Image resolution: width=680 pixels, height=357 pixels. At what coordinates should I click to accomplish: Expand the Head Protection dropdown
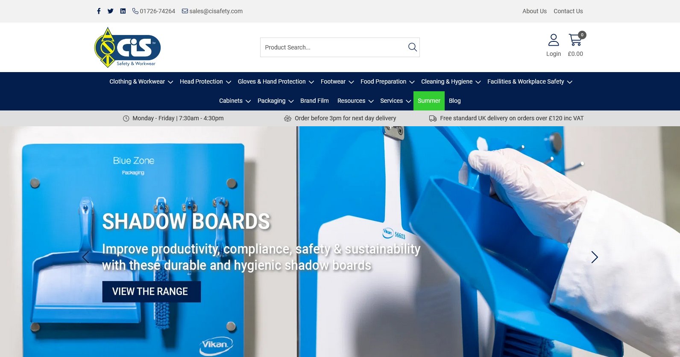point(205,82)
